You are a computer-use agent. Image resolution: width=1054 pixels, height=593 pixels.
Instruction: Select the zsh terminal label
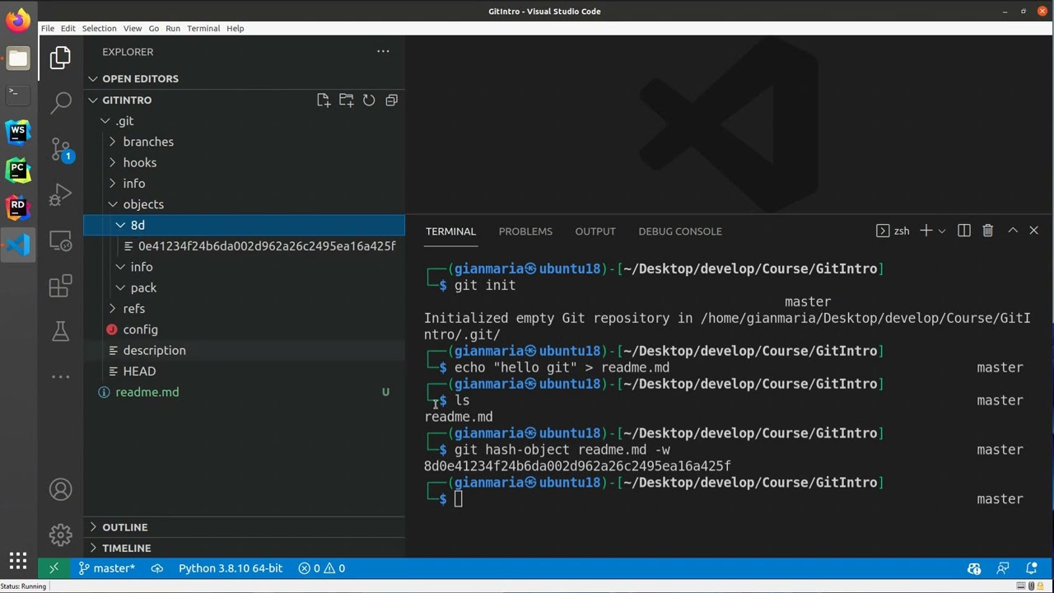click(x=893, y=231)
